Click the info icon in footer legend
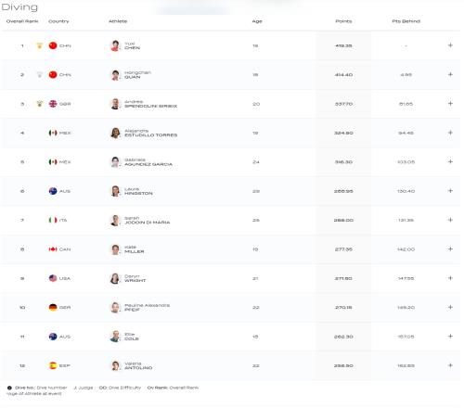The height and width of the screenshot is (408, 464). click(9, 388)
